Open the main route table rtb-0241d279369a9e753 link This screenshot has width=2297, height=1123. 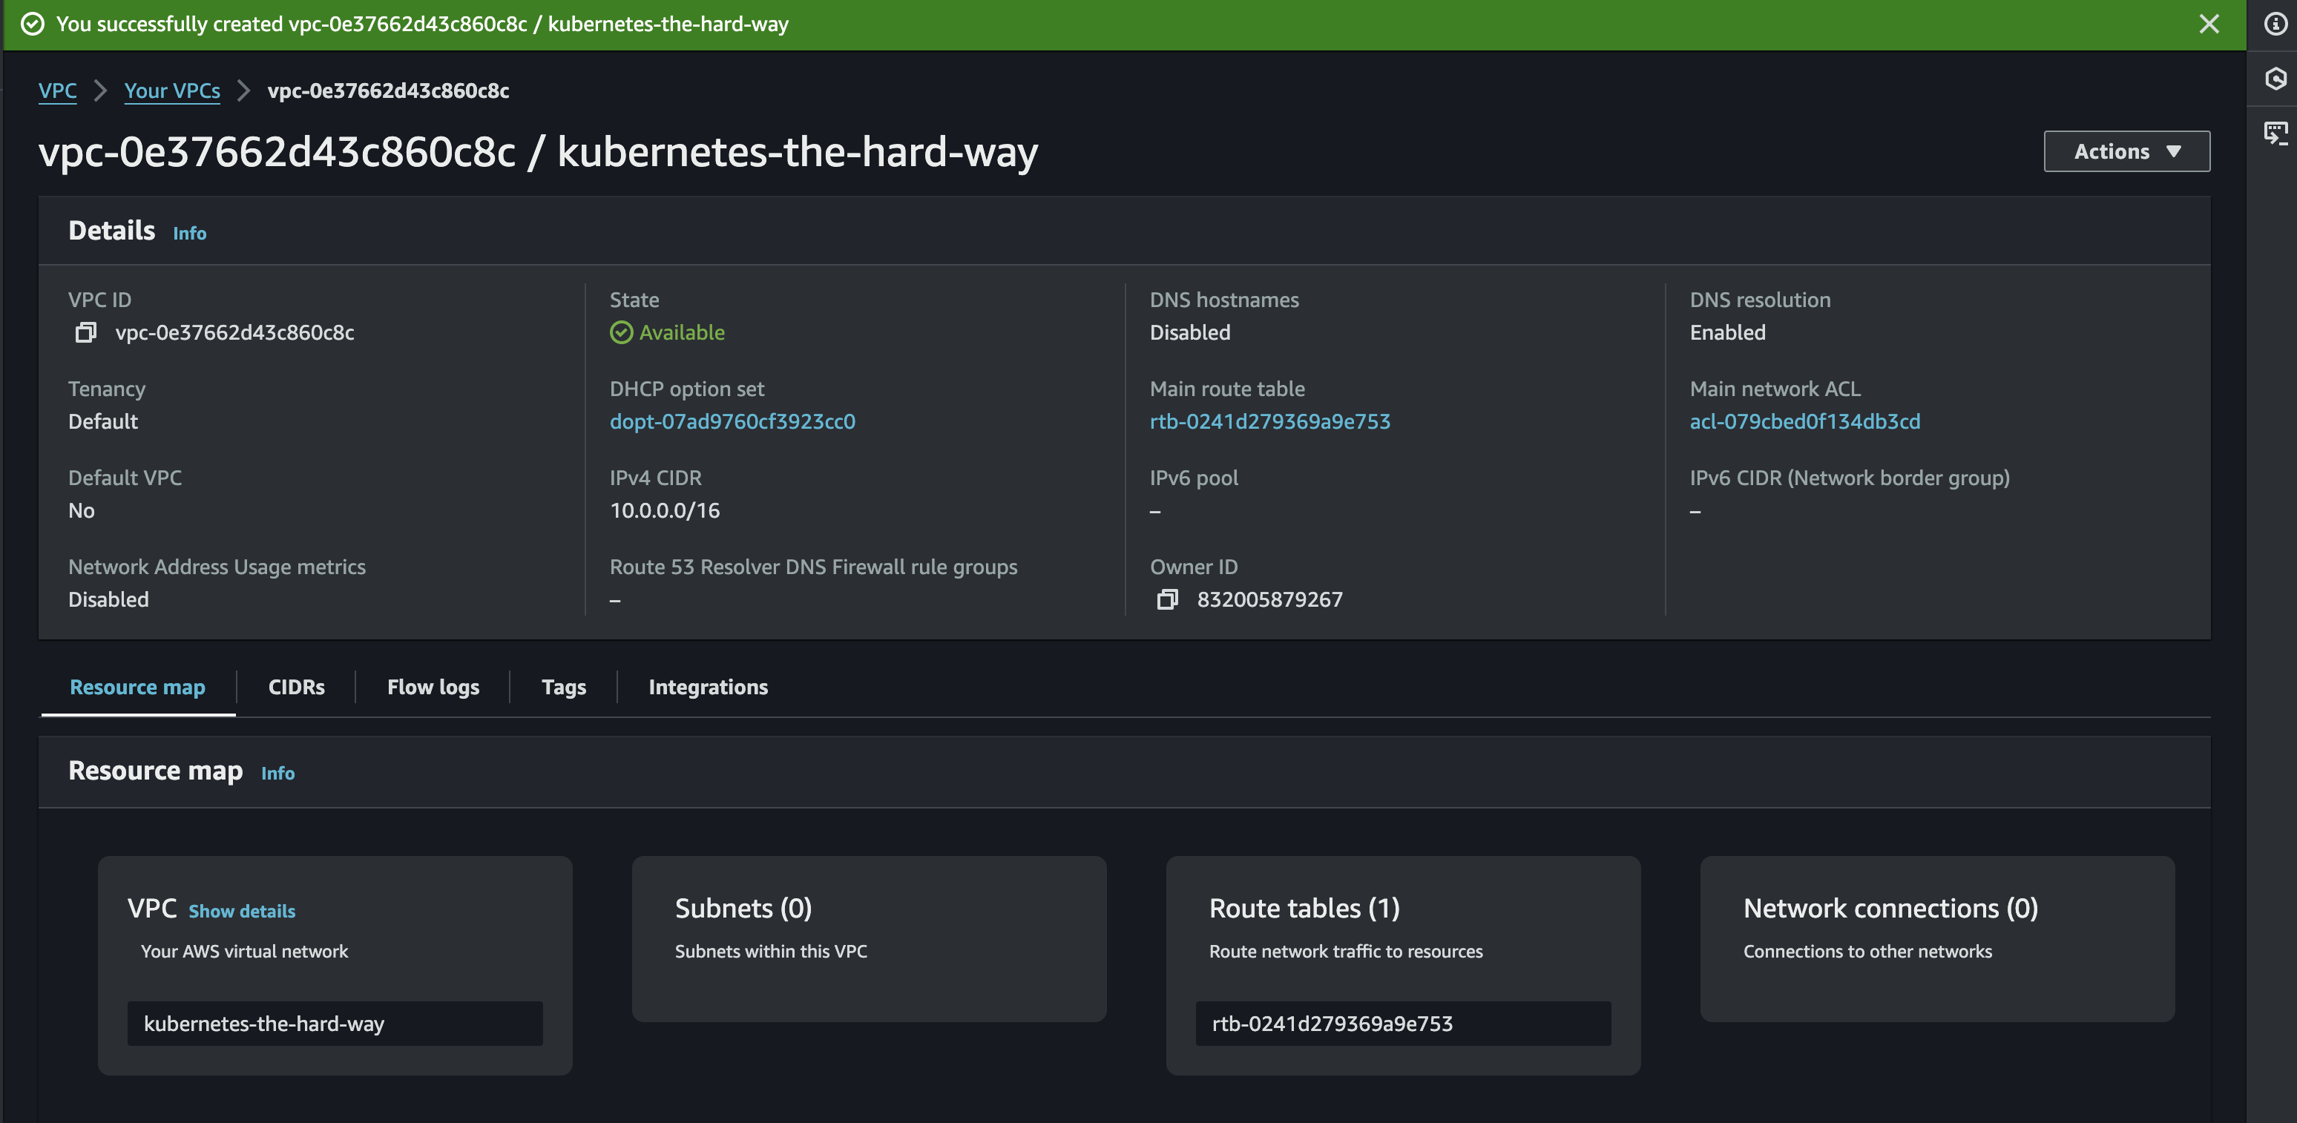[x=1269, y=421]
